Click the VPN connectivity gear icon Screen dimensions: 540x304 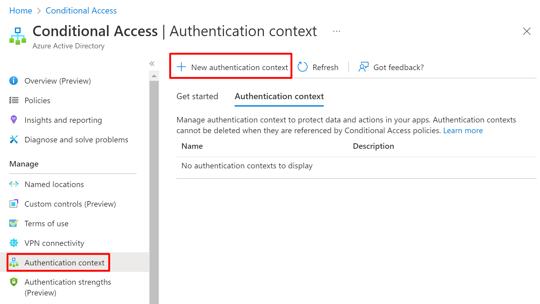pos(13,243)
